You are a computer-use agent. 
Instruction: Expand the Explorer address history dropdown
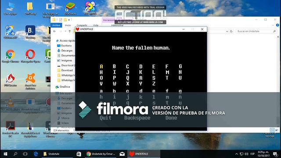tap(227, 31)
